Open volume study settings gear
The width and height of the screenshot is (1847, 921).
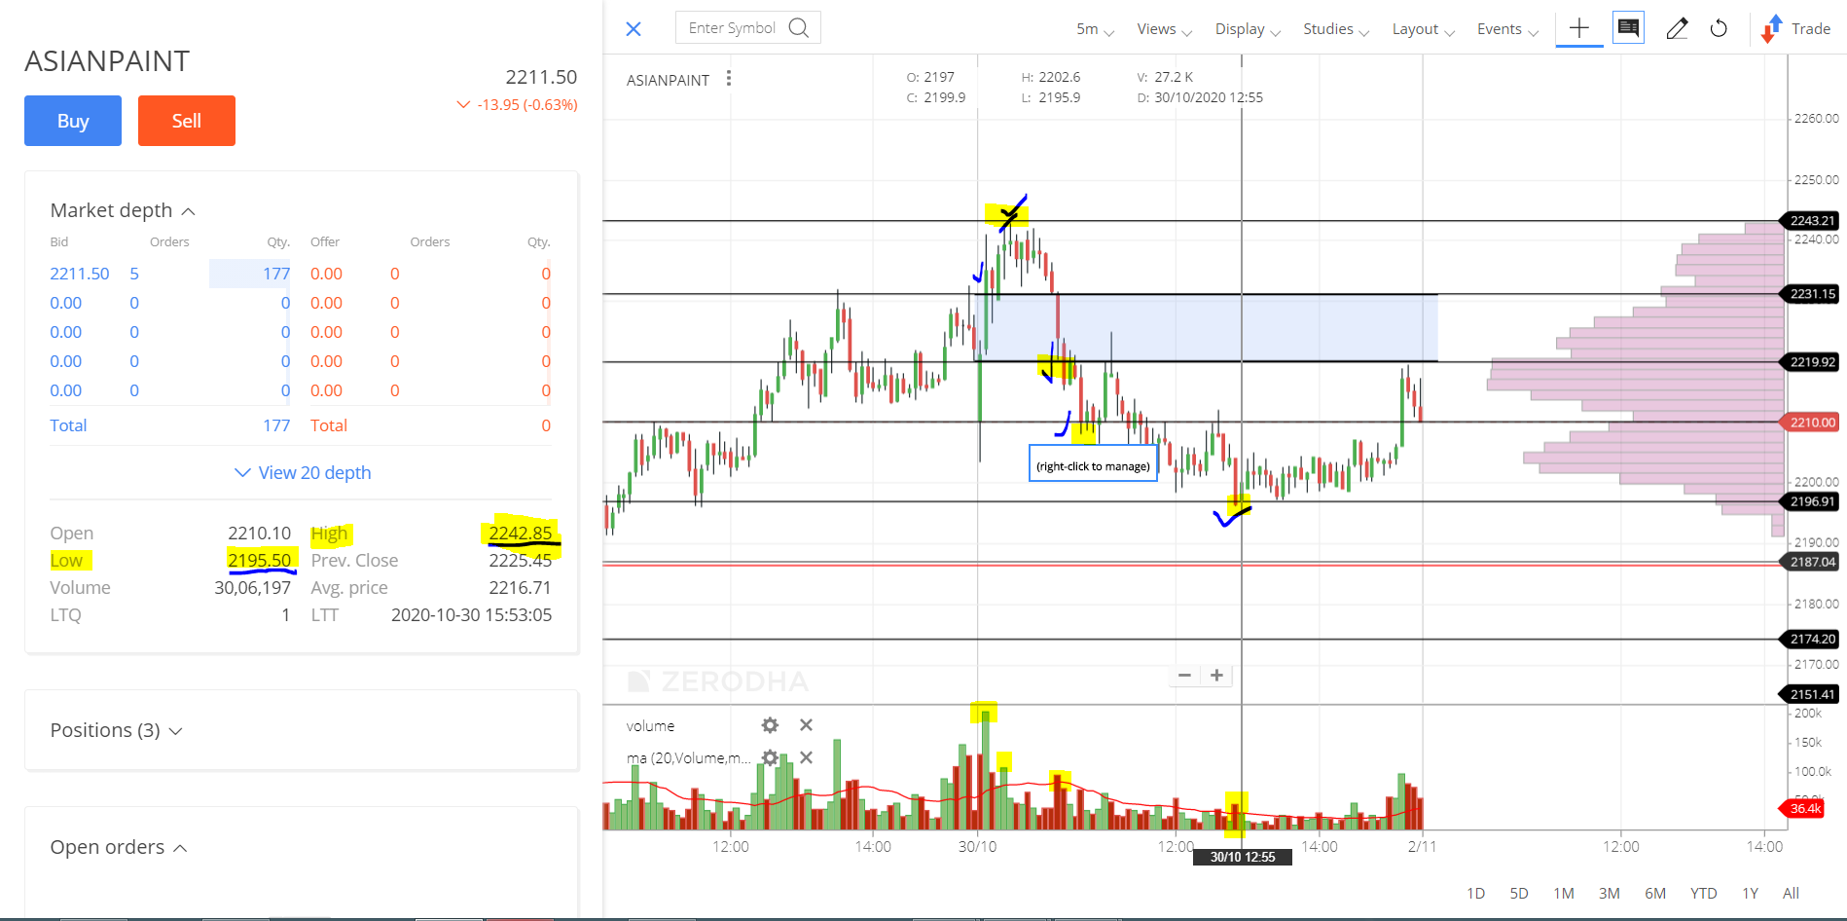tap(770, 725)
